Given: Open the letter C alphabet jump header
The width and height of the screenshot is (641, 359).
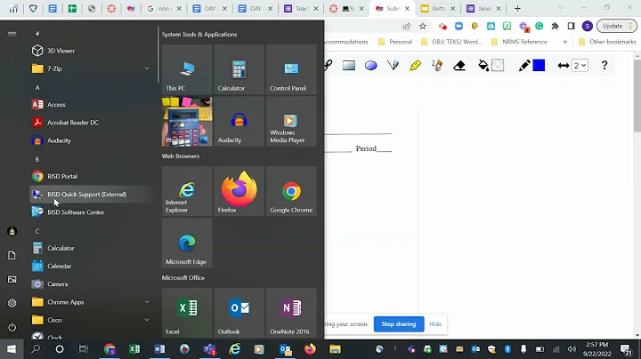Looking at the screenshot, I should pyautogui.click(x=37, y=231).
